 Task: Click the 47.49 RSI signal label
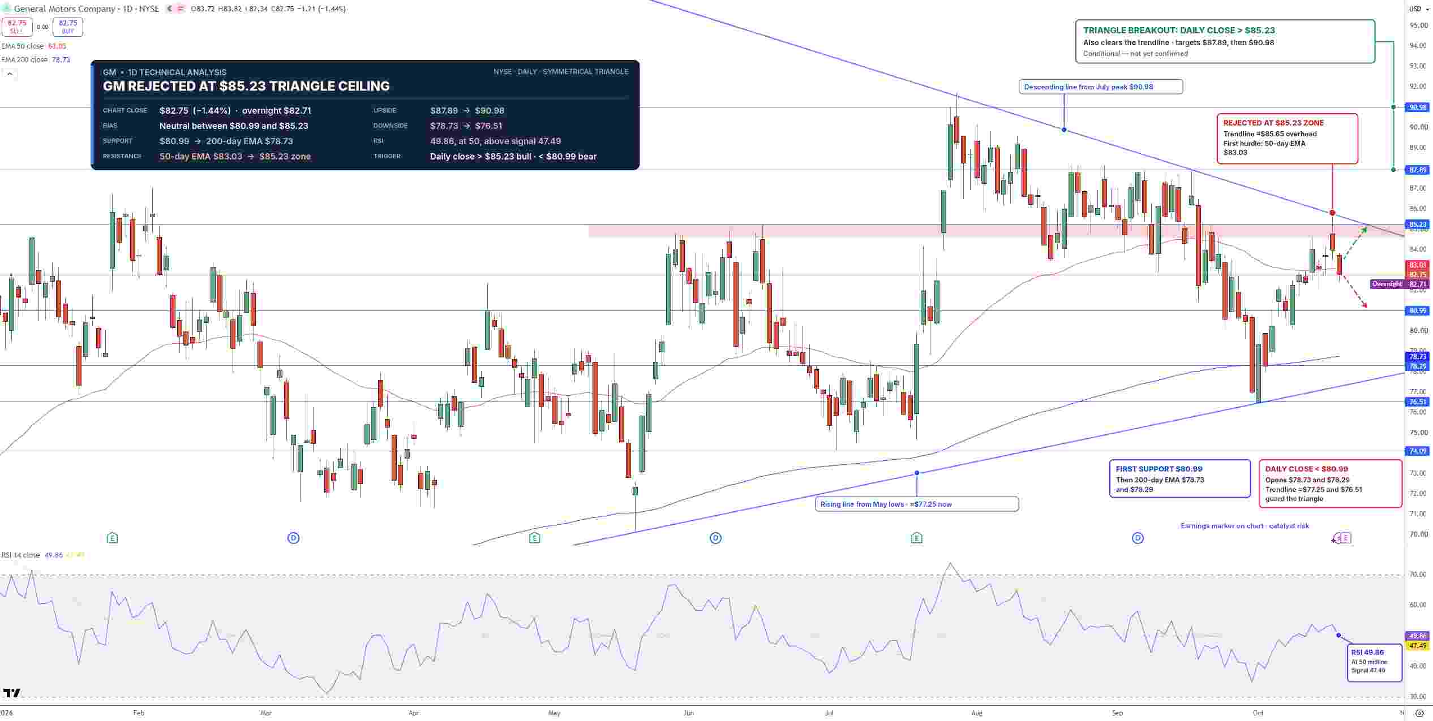(x=1418, y=645)
